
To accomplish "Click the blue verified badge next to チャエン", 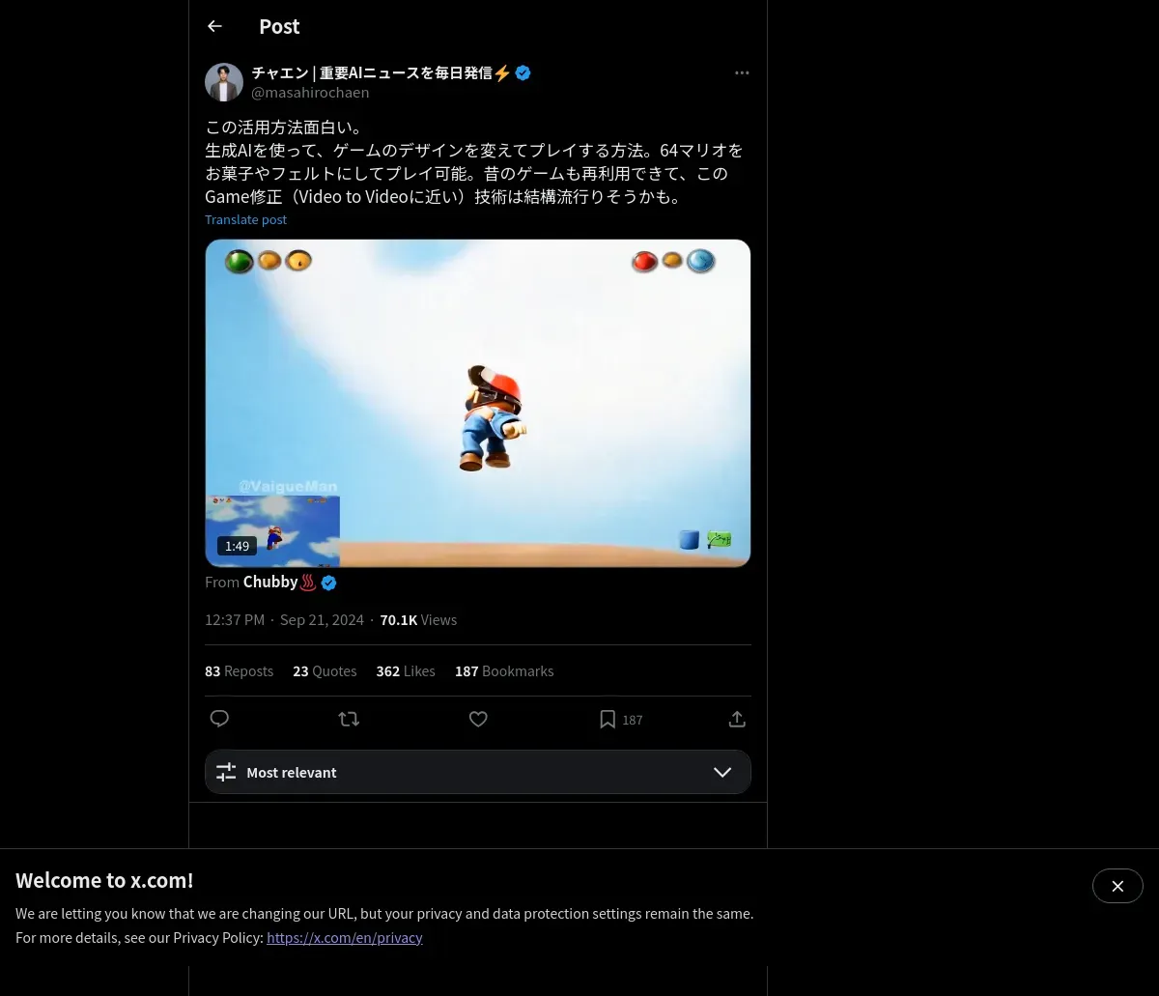I will (523, 72).
